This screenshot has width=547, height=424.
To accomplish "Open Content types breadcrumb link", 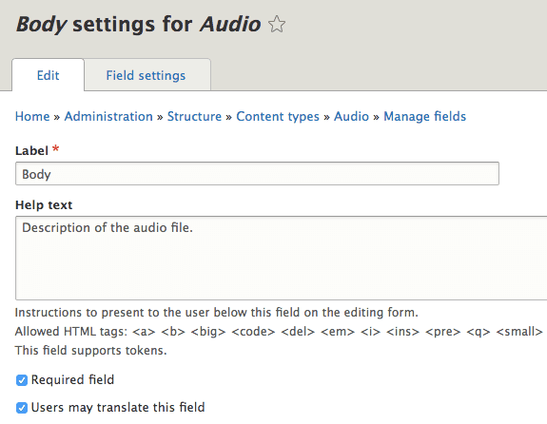I will click(x=278, y=116).
